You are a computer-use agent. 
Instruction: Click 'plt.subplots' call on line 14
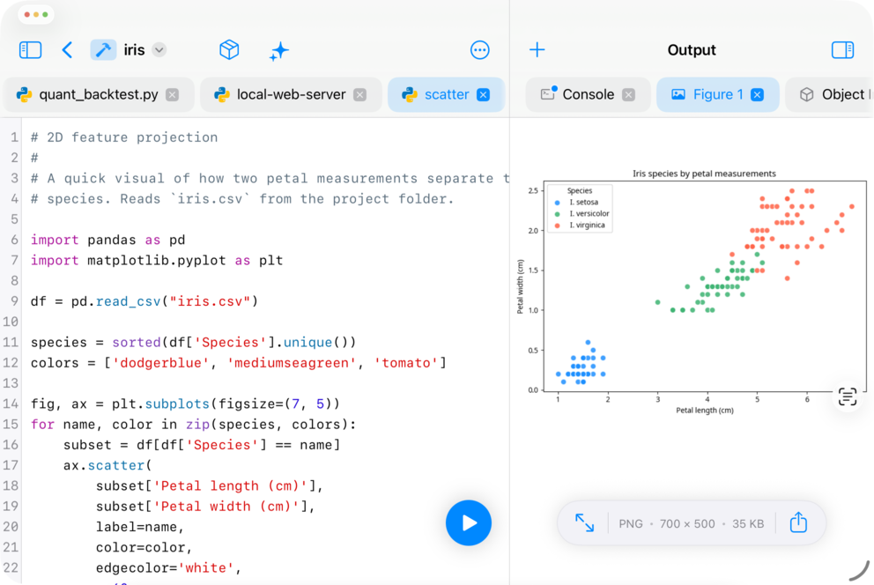(160, 404)
